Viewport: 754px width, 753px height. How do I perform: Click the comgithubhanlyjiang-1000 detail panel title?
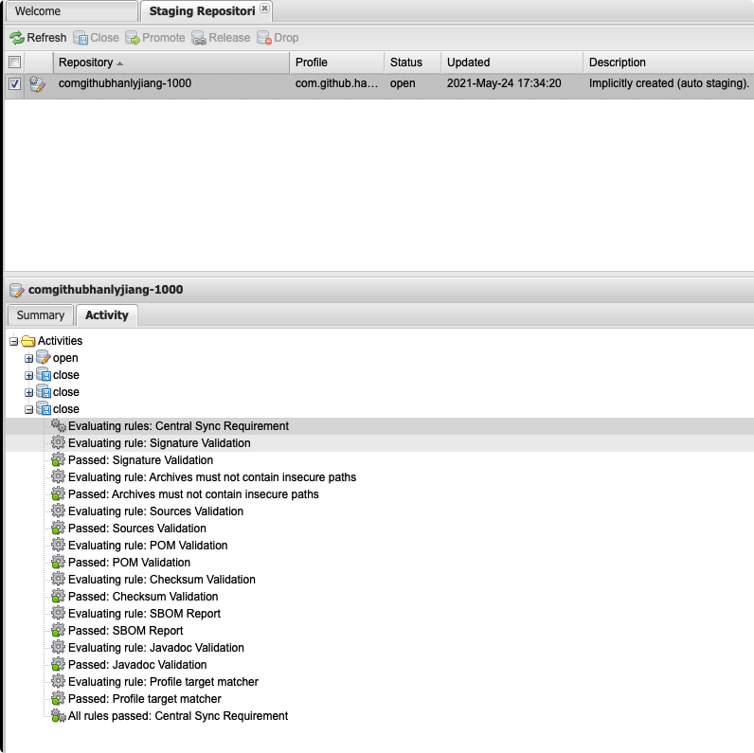pyautogui.click(x=106, y=290)
